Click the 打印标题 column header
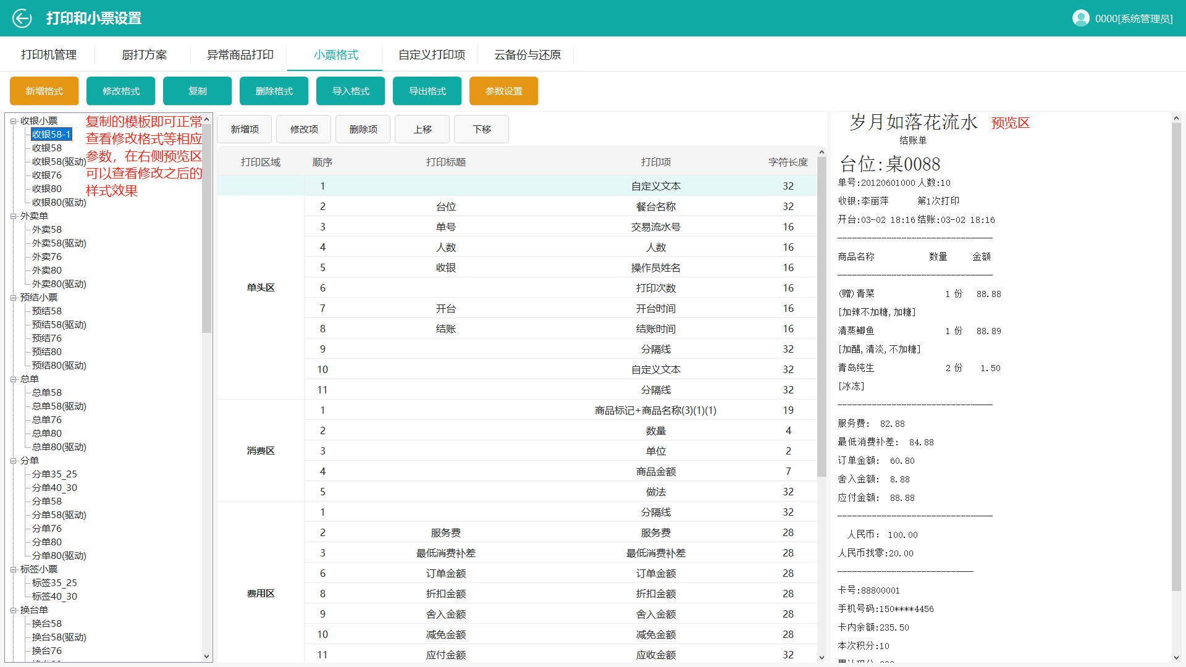Viewport: 1186px width, 667px height. coord(446,162)
